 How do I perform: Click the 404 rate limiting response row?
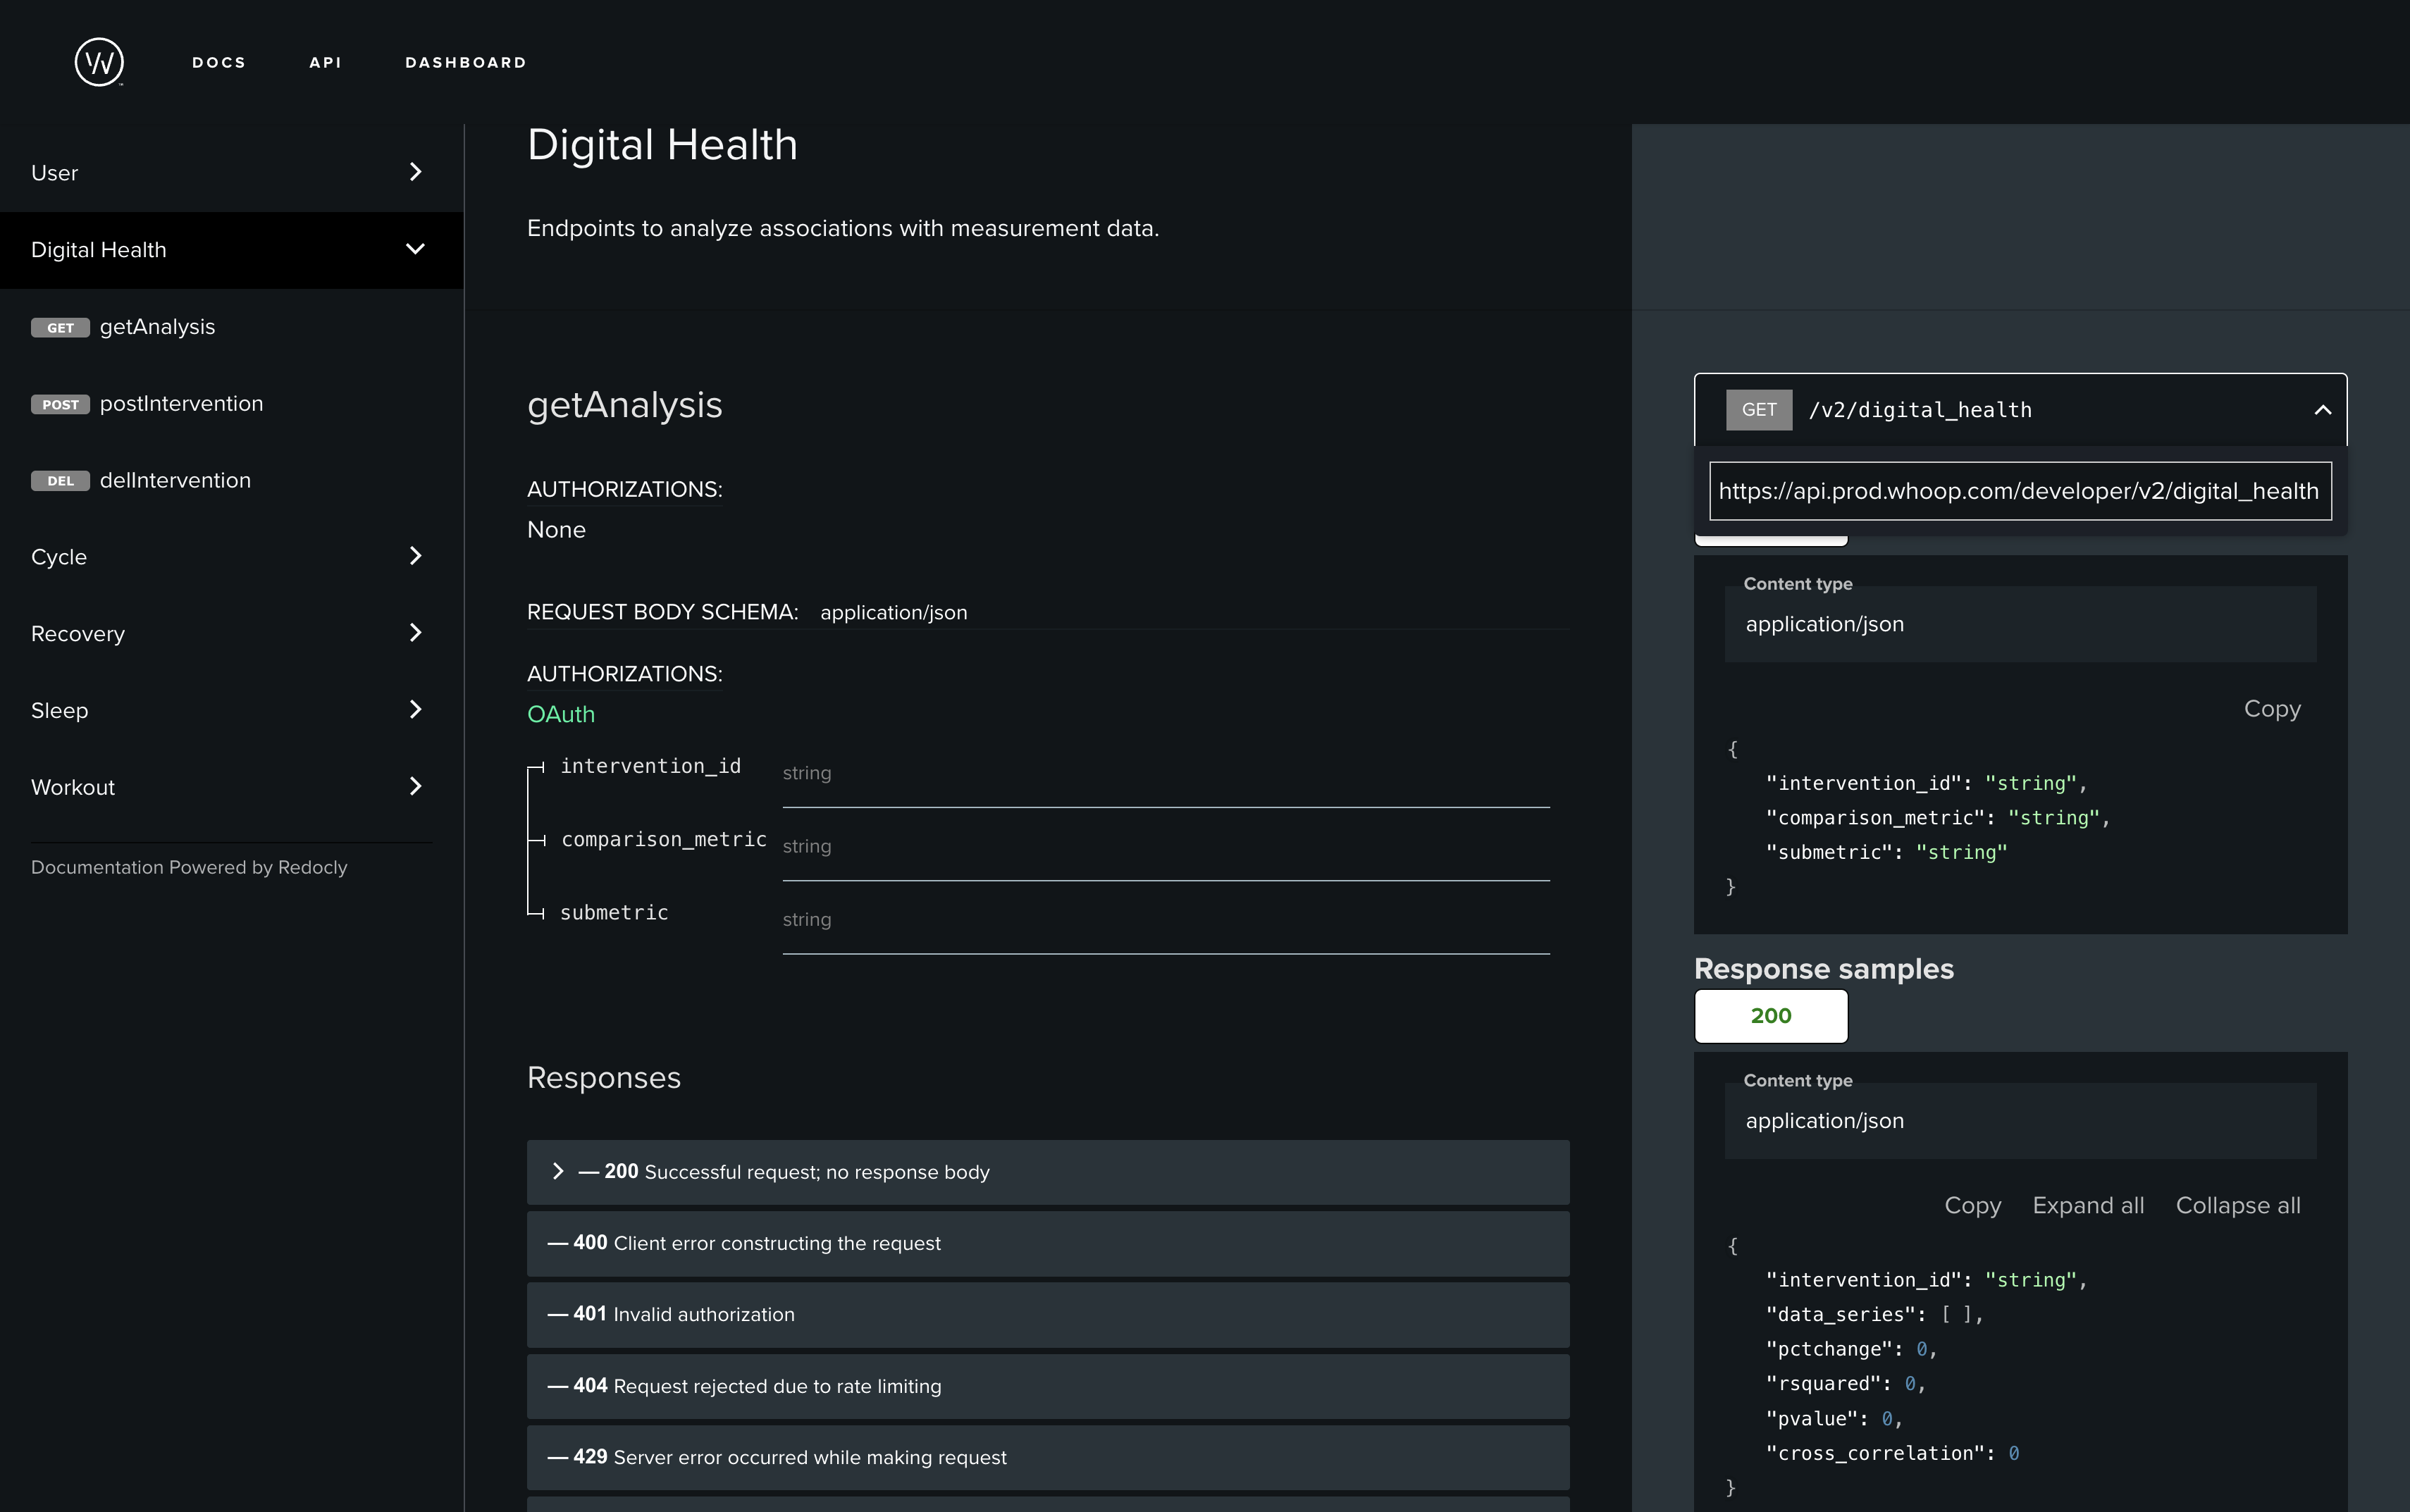click(x=1048, y=1386)
